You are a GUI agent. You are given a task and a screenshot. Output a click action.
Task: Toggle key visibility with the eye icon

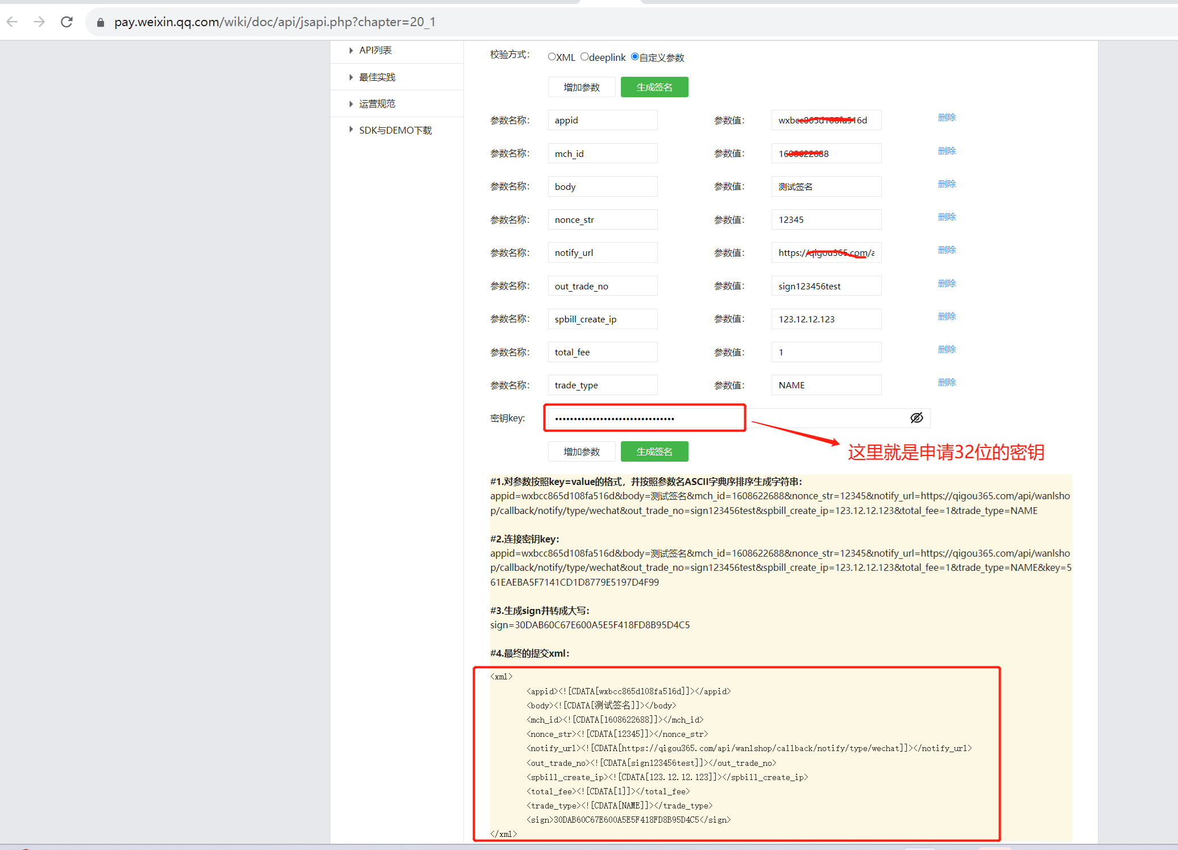(x=916, y=418)
